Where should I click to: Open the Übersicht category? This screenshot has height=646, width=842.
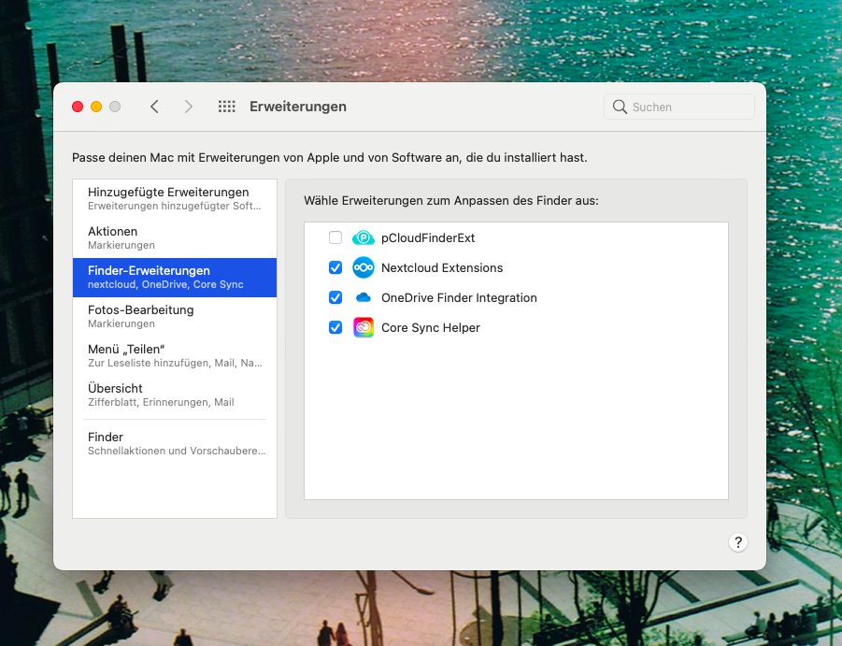(175, 395)
